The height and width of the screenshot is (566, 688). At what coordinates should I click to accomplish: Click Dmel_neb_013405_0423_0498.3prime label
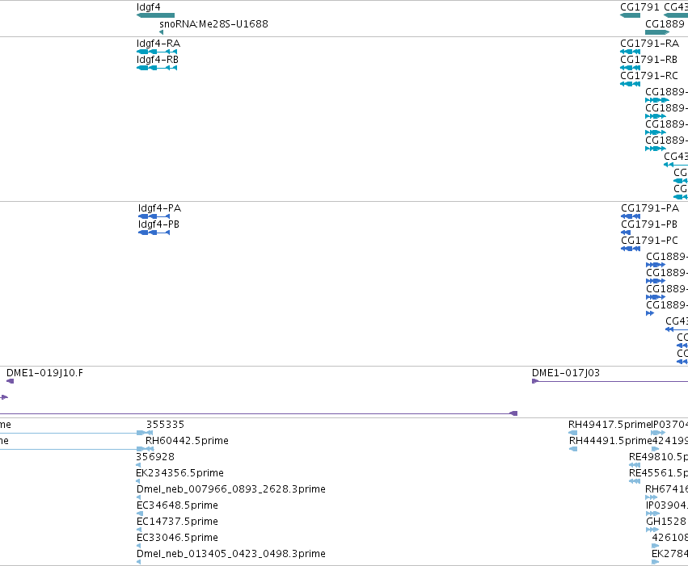pos(231,554)
